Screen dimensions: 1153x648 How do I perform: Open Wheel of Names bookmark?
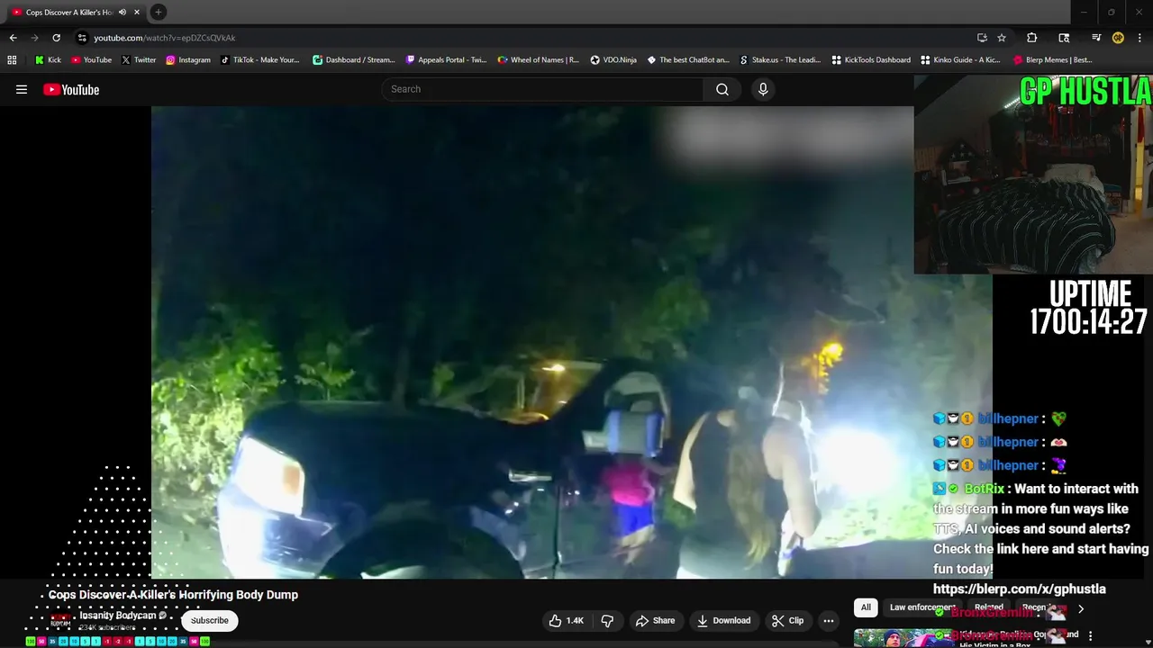(539, 60)
